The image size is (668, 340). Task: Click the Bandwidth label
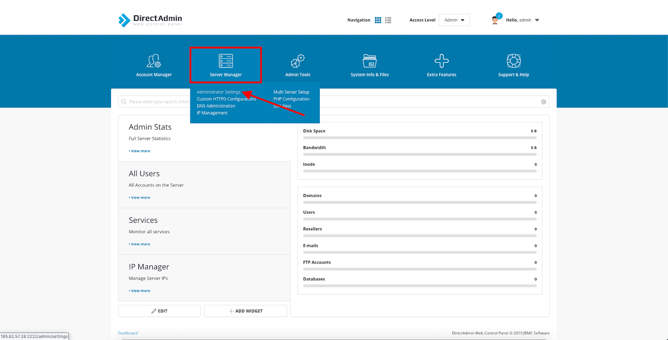tap(314, 148)
